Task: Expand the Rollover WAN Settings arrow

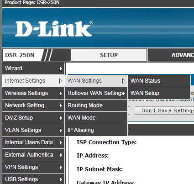Action: tap(124, 93)
